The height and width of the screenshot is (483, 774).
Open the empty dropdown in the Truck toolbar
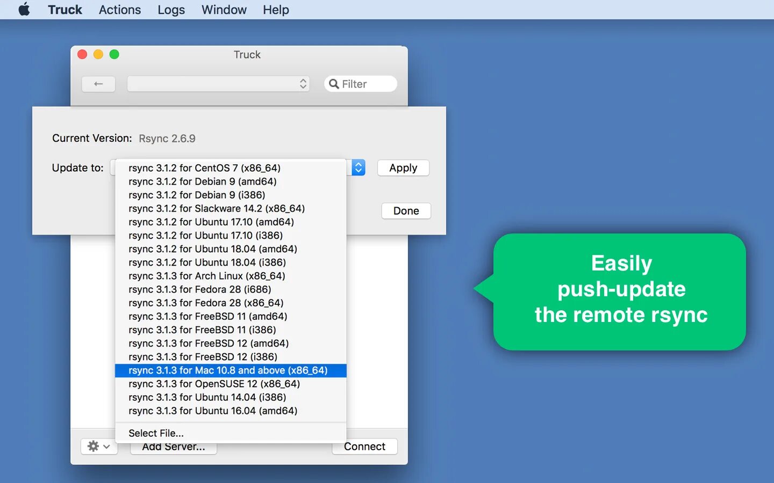point(218,84)
